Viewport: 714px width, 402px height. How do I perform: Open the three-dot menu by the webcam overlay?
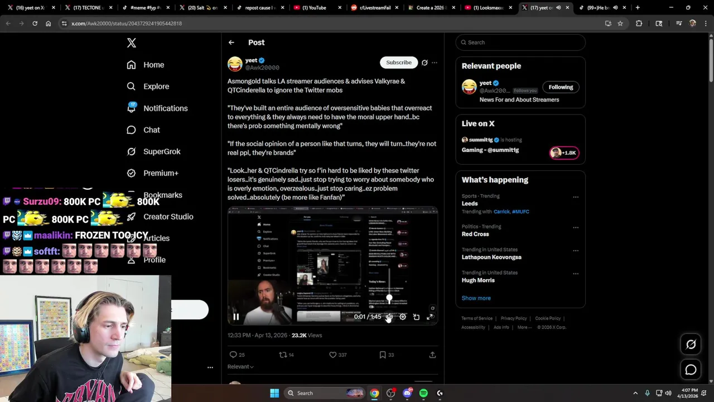[210, 367]
